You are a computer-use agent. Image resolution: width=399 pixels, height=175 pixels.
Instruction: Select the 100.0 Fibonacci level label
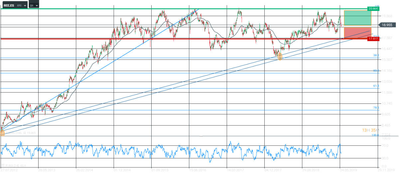click(x=375, y=135)
